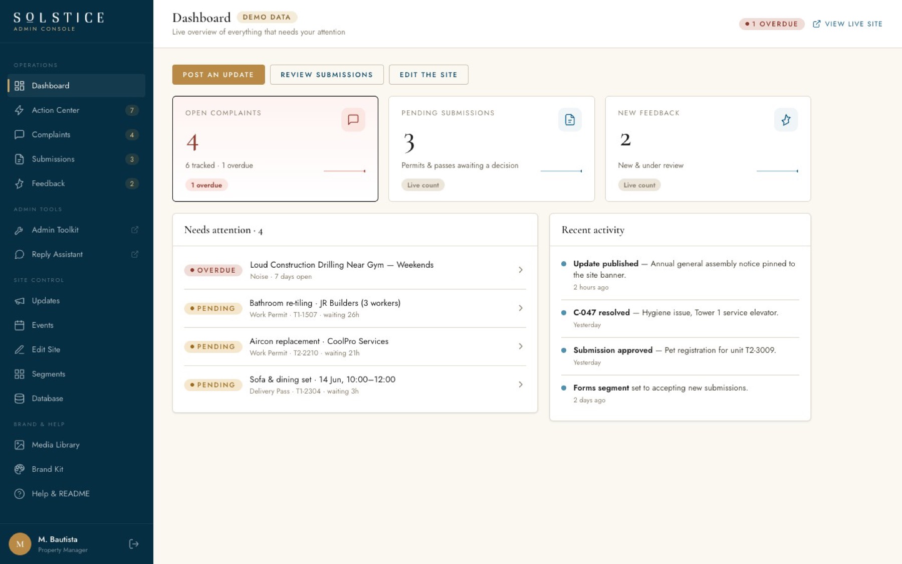Go to Action Center in sidebar
Viewport: 902px width, 564px height.
[x=76, y=110]
